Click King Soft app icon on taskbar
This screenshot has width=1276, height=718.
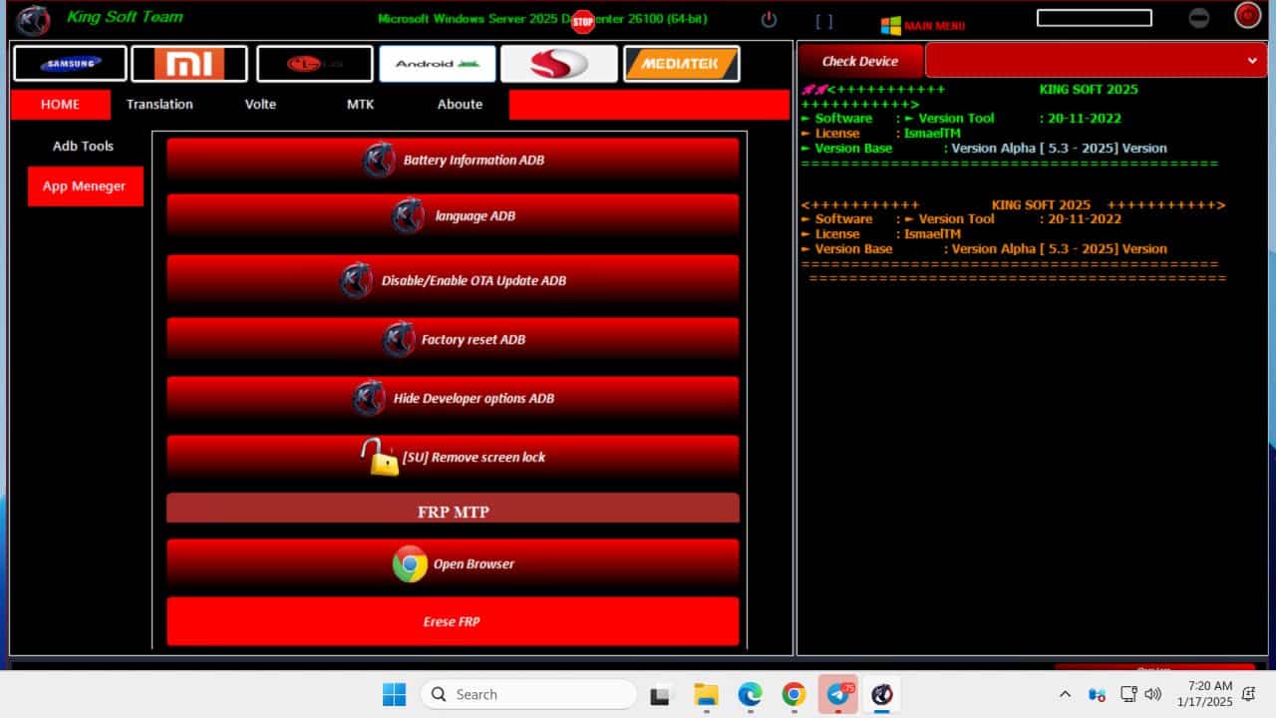(x=882, y=694)
